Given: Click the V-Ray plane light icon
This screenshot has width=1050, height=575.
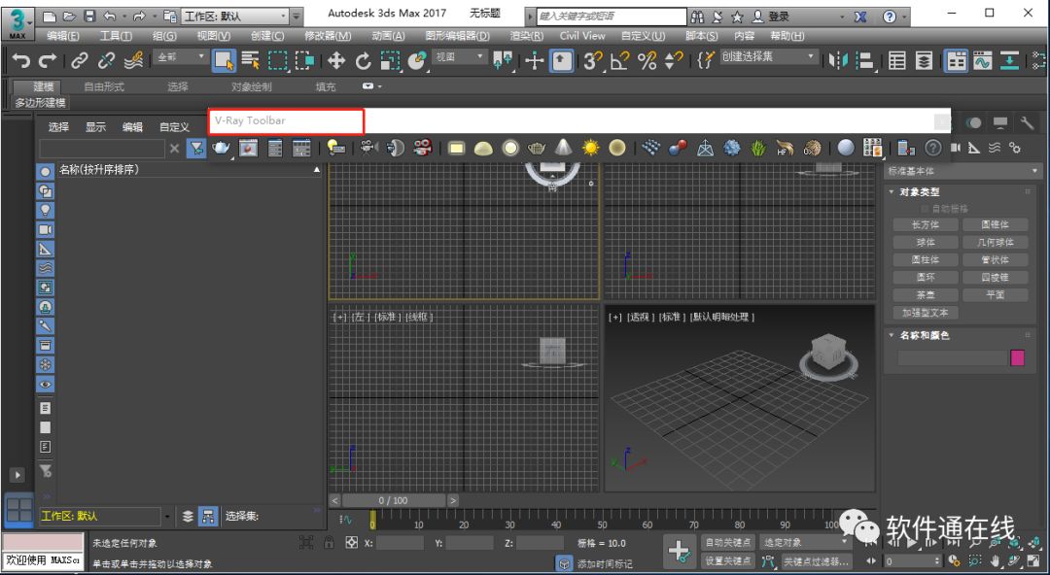Looking at the screenshot, I should 456,148.
